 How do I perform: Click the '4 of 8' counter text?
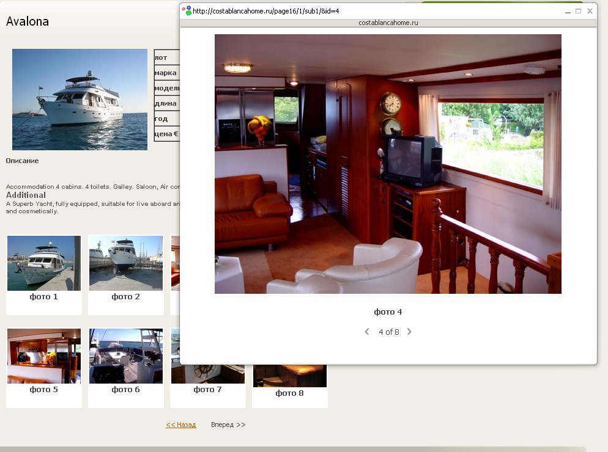point(388,332)
